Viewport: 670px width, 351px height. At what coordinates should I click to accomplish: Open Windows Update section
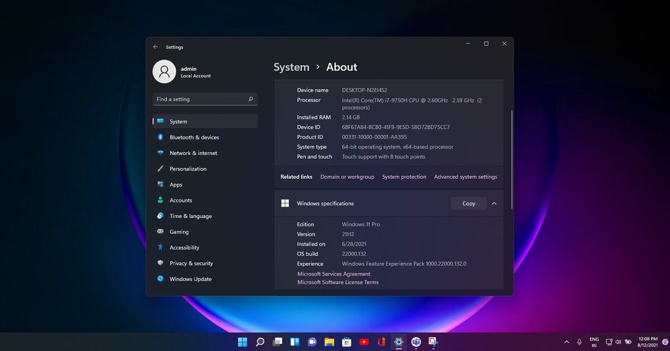pos(190,279)
